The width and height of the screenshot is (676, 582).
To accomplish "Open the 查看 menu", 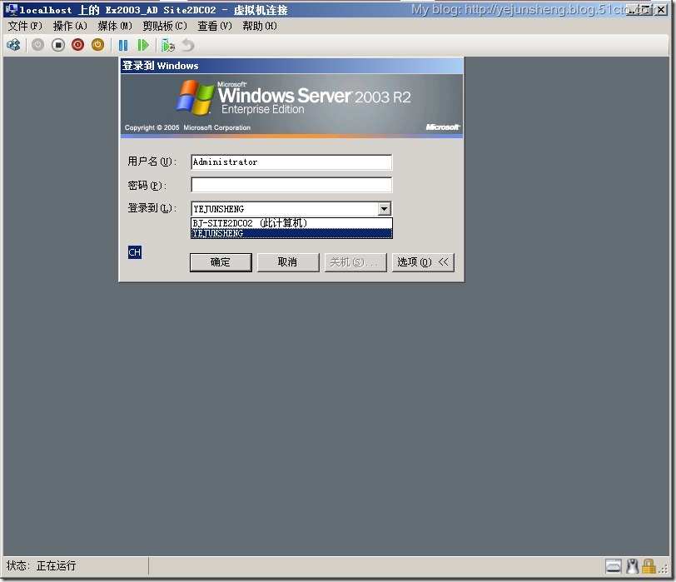I will click(x=214, y=26).
